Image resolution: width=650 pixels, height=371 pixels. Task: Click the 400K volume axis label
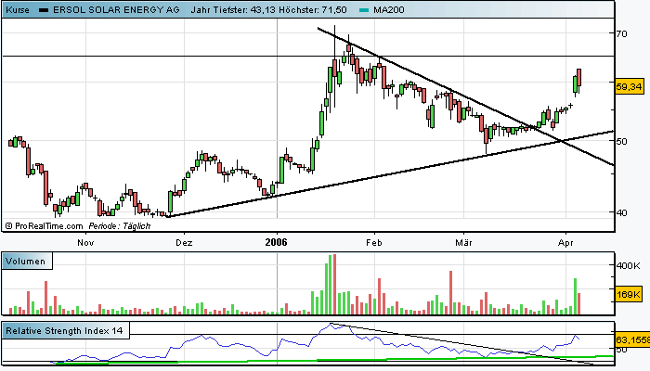(x=628, y=266)
